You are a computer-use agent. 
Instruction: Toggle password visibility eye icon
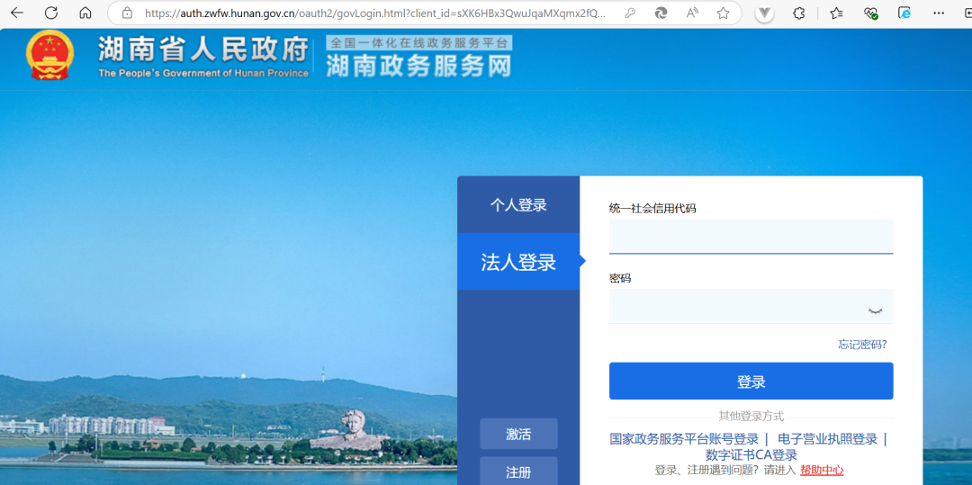(x=875, y=310)
